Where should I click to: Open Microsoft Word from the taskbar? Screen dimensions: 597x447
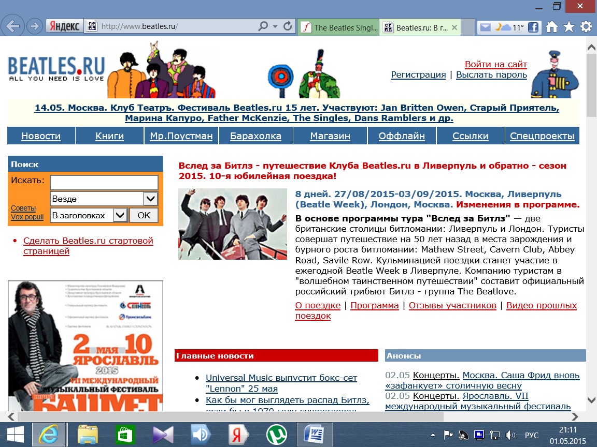click(315, 435)
